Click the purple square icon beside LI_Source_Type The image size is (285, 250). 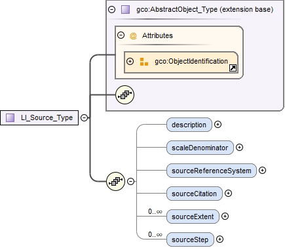click(10, 117)
